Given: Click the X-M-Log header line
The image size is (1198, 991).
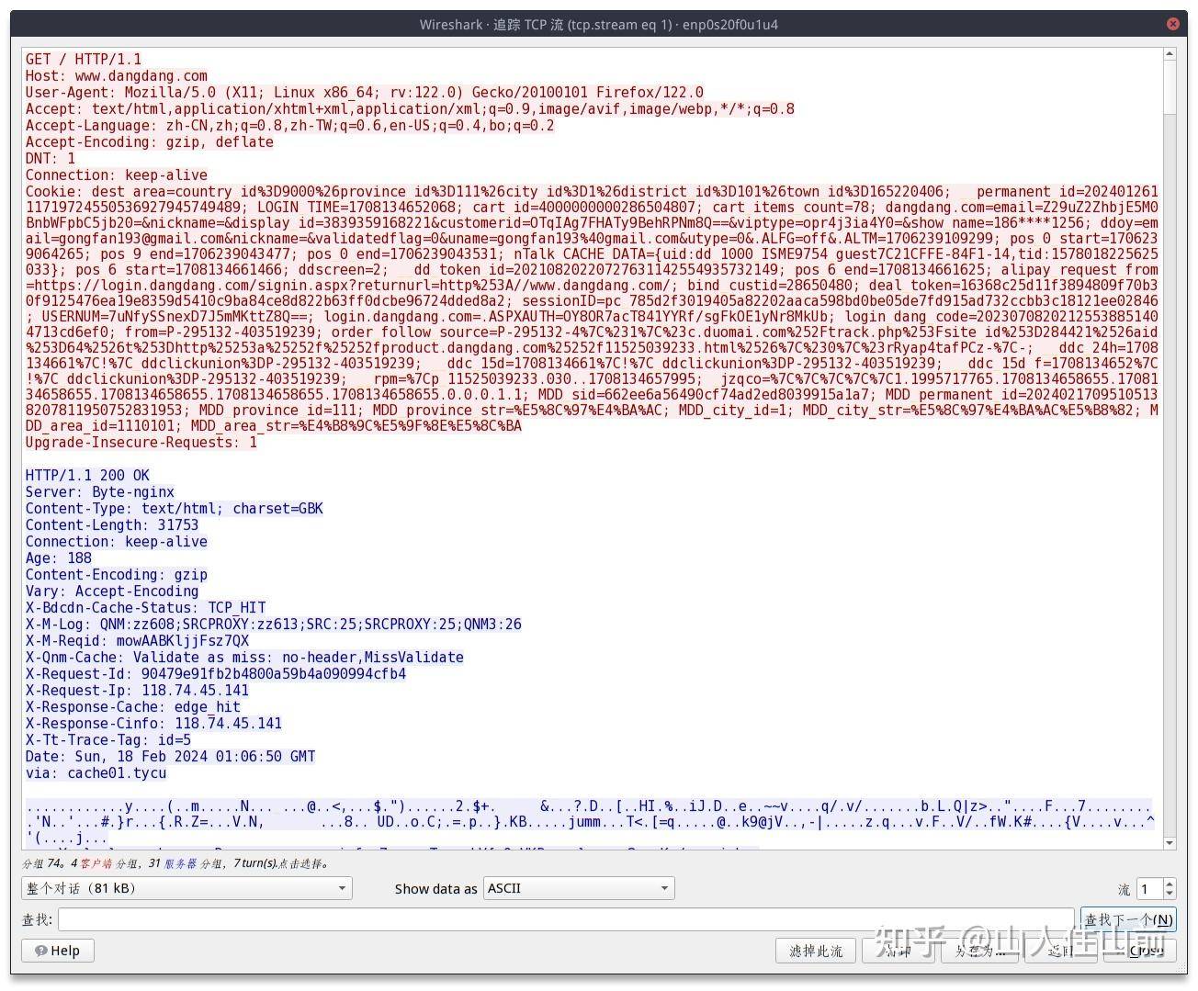Looking at the screenshot, I should pos(274,625).
